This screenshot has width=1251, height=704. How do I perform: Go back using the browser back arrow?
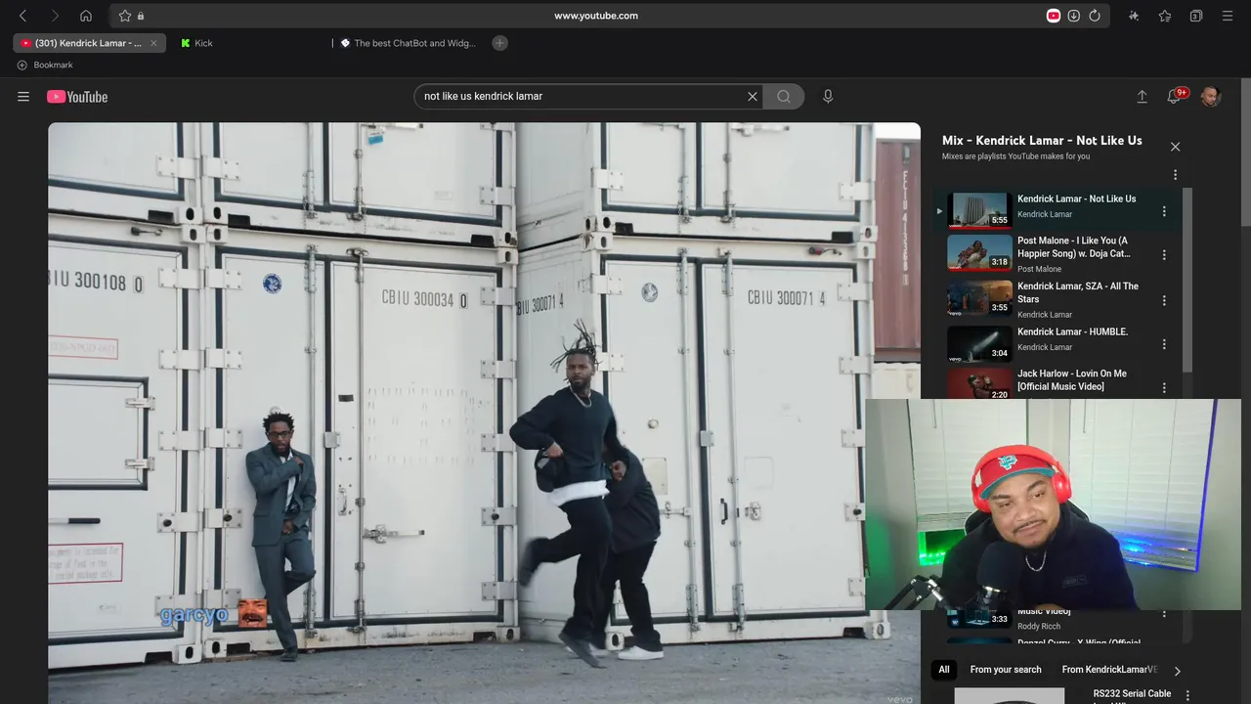[x=23, y=16]
